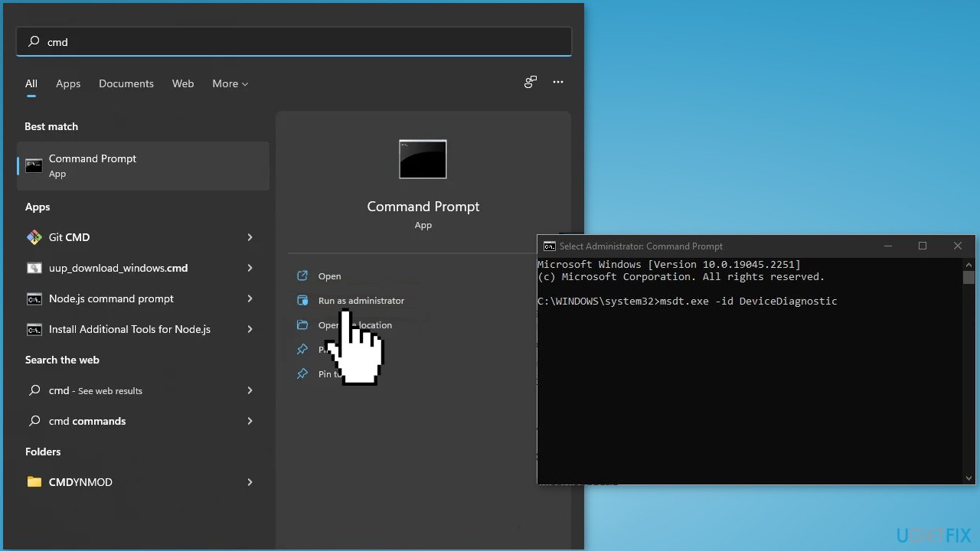980x551 pixels.
Task: Switch to the Documents filter tab
Action: 126,83
